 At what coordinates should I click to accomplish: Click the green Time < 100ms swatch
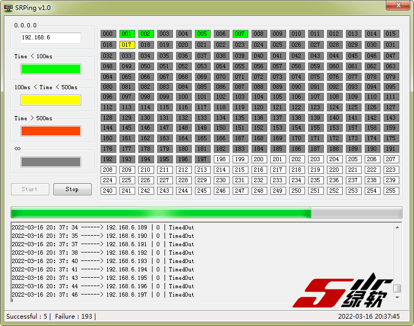tap(51, 69)
